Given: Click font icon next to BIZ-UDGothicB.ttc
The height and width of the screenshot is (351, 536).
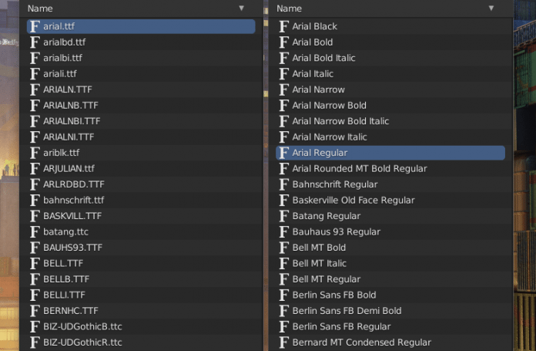Looking at the screenshot, I should pyautogui.click(x=35, y=326).
